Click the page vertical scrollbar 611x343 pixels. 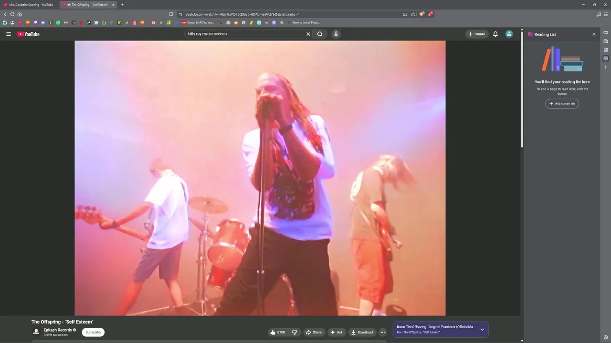point(522,91)
